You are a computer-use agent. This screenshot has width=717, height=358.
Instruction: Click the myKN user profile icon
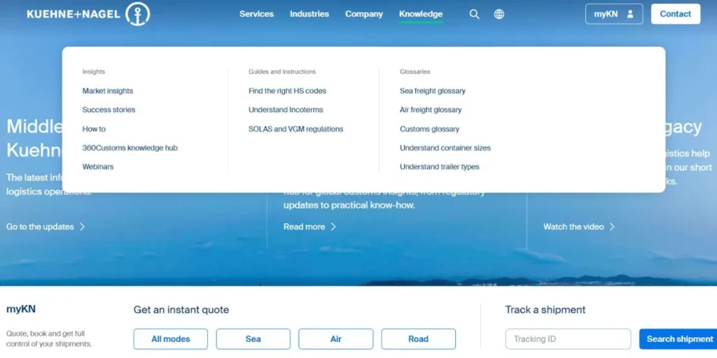coord(630,14)
